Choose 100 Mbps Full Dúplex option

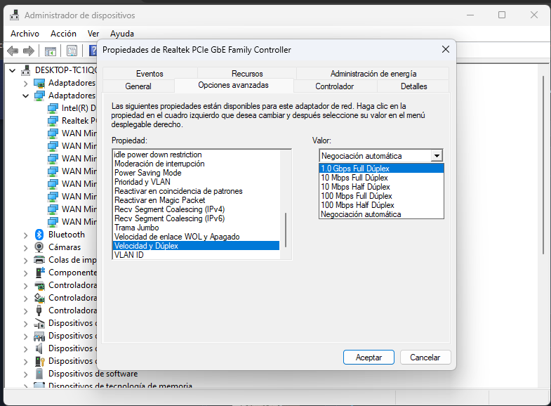click(x=356, y=196)
